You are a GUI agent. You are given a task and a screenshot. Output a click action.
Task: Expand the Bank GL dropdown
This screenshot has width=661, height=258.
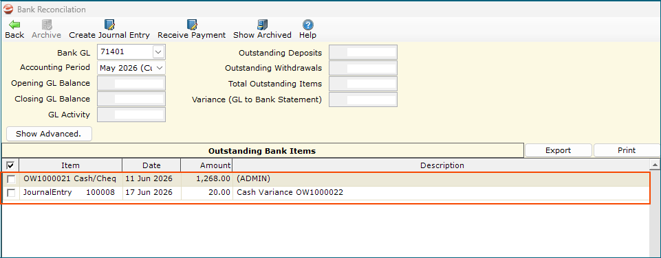[158, 52]
